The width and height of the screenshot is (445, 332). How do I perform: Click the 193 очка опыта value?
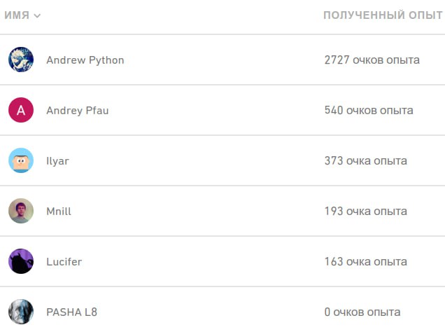point(365,212)
